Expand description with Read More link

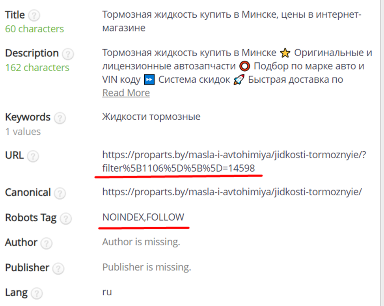point(126,93)
